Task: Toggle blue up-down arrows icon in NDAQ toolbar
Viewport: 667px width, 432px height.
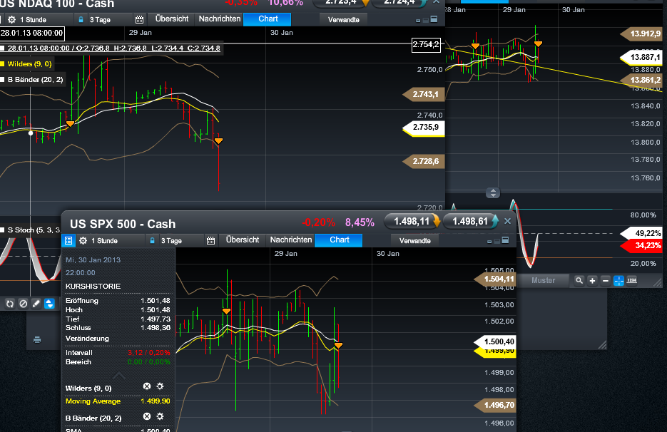Action: coord(49,304)
